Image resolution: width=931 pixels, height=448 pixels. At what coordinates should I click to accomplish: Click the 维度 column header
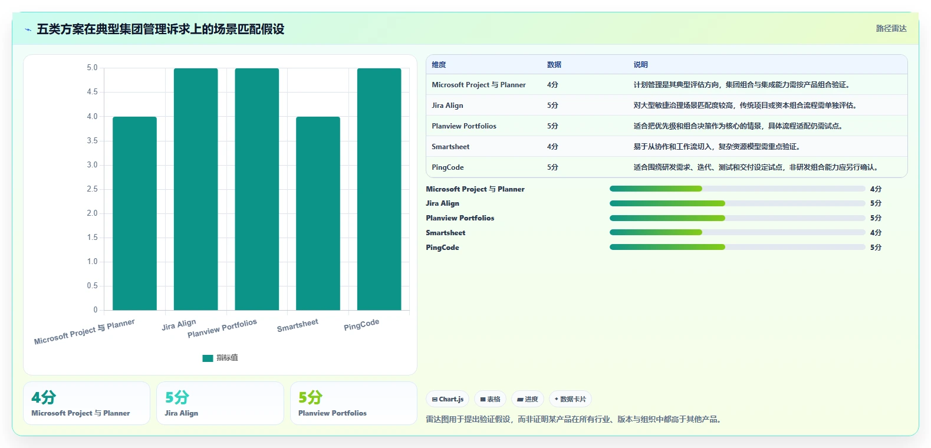439,65
